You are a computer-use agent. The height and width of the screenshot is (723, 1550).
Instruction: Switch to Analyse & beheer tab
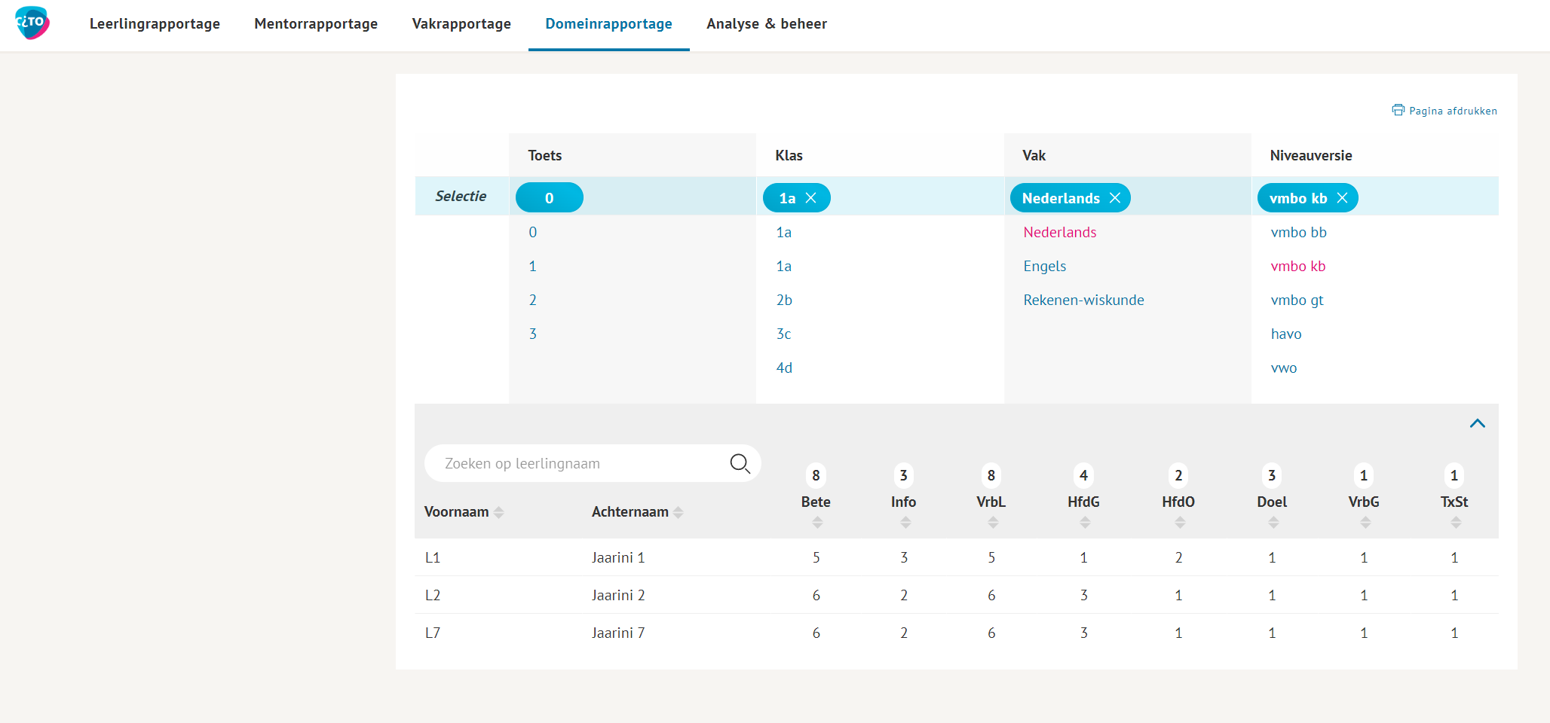766,24
